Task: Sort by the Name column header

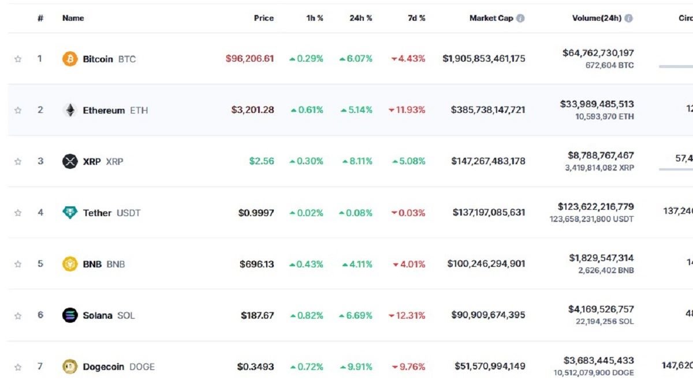Action: pyautogui.click(x=73, y=18)
